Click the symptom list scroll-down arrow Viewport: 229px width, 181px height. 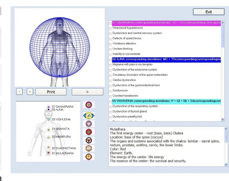[x=223, y=119]
